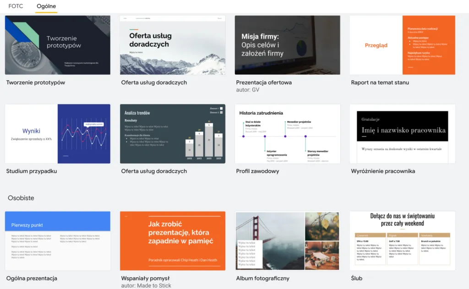The width and height of the screenshot is (469, 289).
Task: Open the Album fotograficzny template
Action: pyautogui.click(x=287, y=240)
